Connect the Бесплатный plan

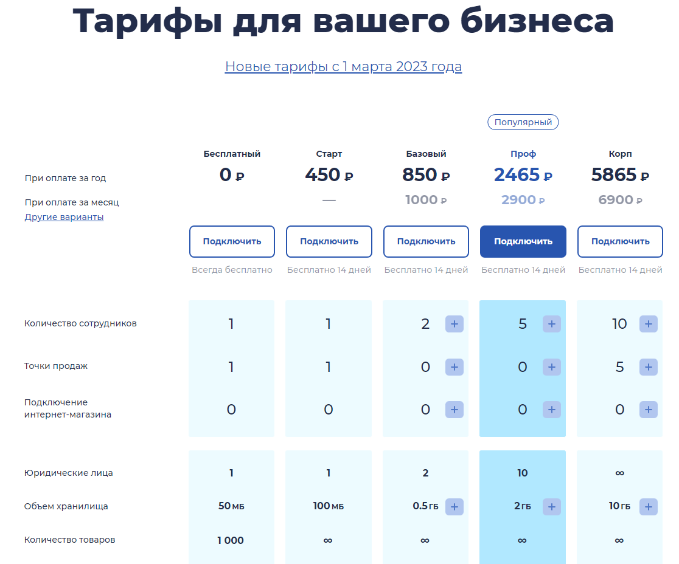pyautogui.click(x=231, y=241)
